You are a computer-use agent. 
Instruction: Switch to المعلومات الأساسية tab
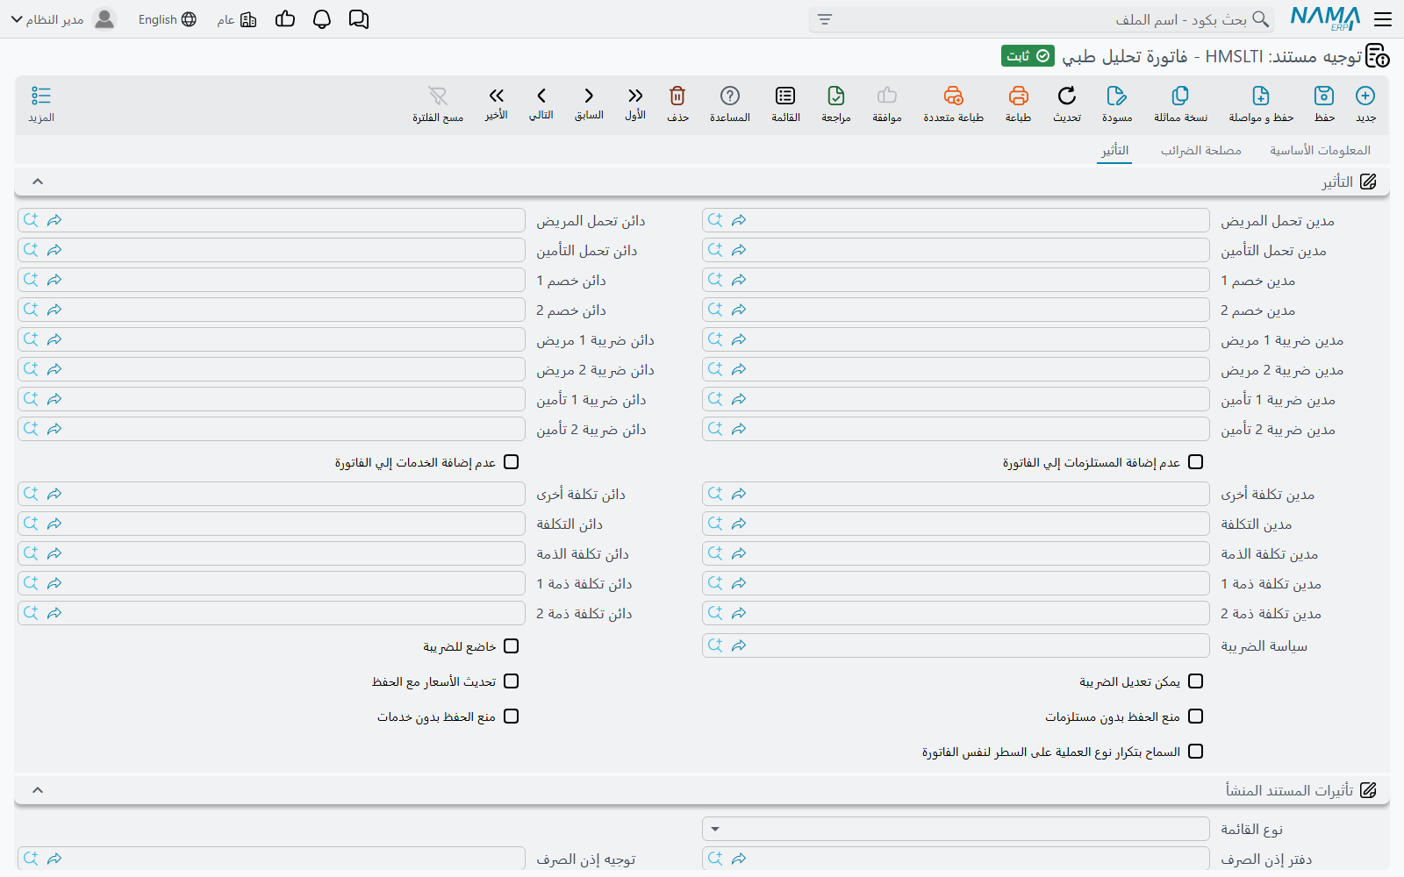pos(1320,150)
